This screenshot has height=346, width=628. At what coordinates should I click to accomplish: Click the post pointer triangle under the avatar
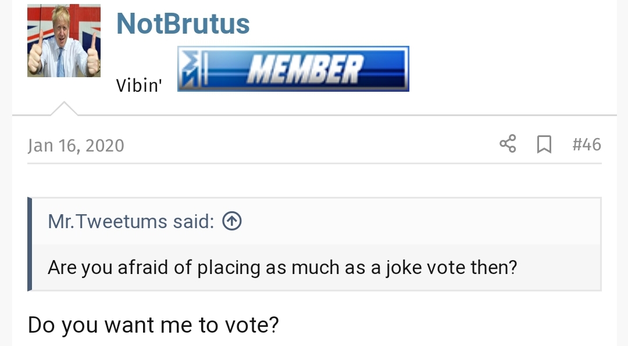pos(64,109)
